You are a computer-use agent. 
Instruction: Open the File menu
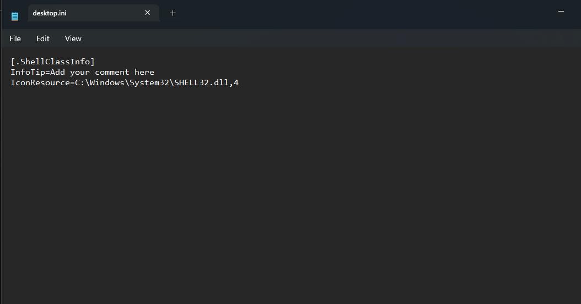click(15, 38)
